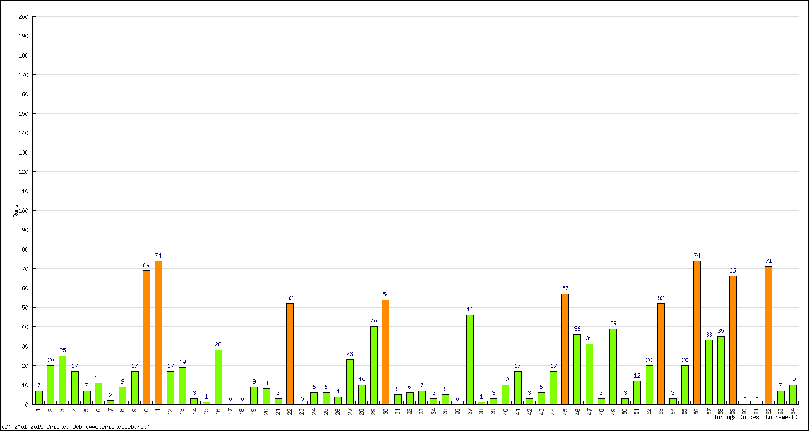Image resolution: width=809 pixels, height=431 pixels.
Task: Click the orange bar valued 71
Action: click(x=769, y=336)
